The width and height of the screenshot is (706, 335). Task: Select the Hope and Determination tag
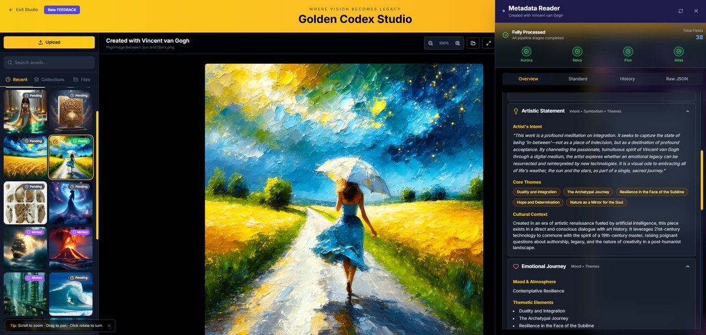(538, 203)
